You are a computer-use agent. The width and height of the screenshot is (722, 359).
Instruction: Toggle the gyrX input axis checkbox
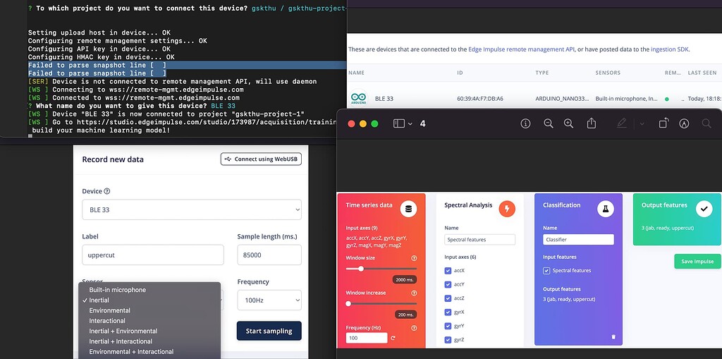(448, 312)
